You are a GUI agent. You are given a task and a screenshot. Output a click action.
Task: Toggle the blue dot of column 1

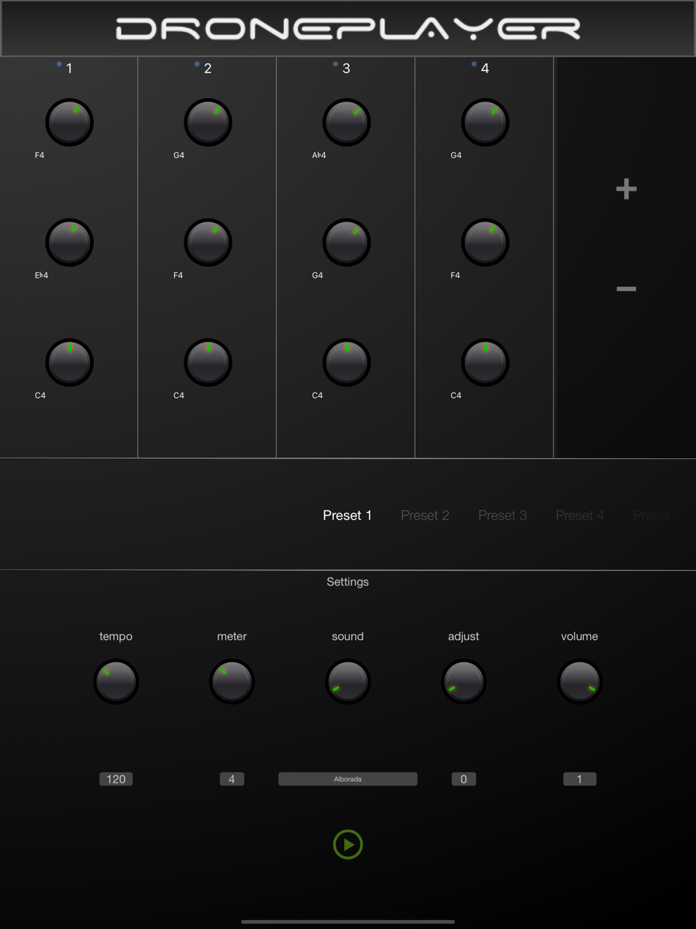(59, 64)
